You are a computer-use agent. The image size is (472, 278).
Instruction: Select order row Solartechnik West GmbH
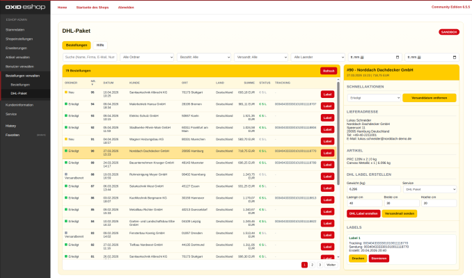(x=199, y=188)
